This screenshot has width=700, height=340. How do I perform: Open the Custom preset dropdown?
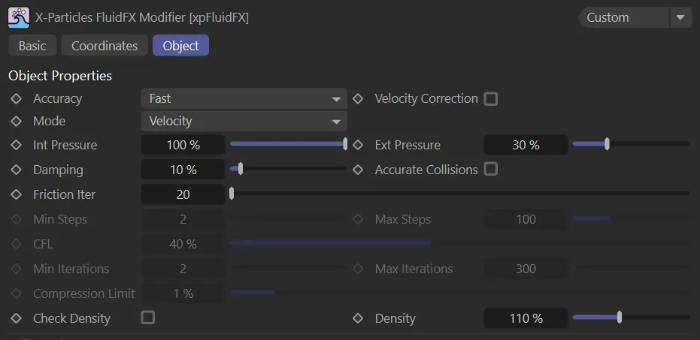pos(634,17)
